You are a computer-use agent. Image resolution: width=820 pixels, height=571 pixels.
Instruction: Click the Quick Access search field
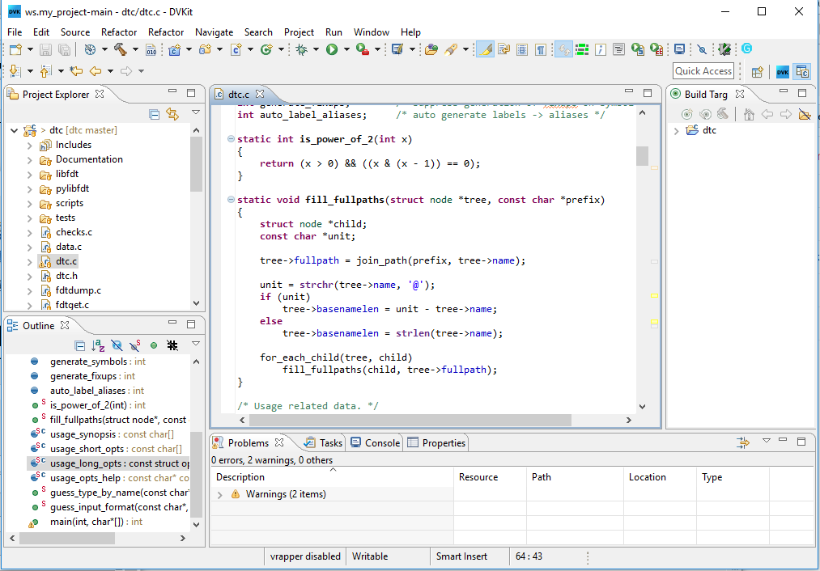point(703,71)
